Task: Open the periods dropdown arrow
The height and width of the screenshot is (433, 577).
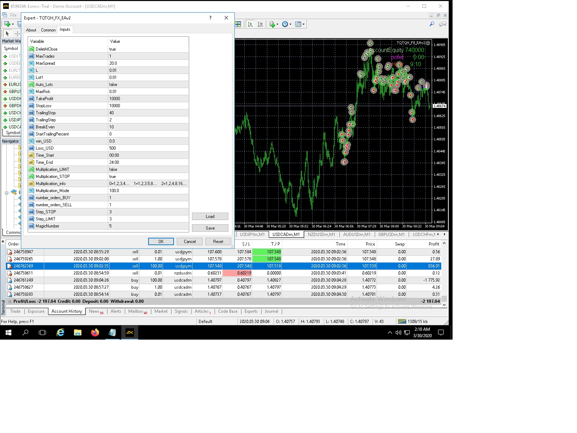Action: tap(290, 24)
